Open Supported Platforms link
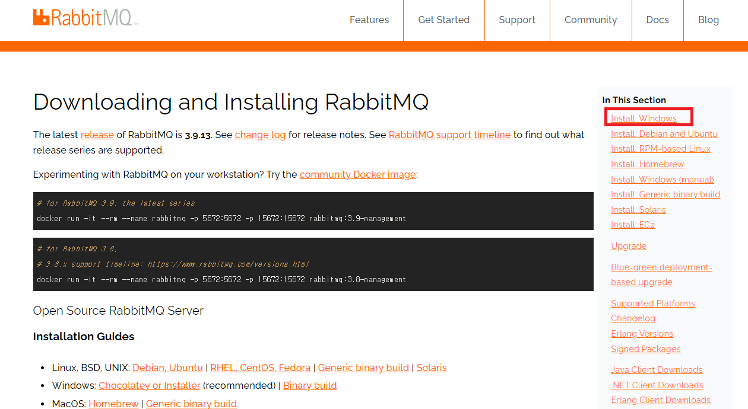The image size is (748, 409). tap(653, 303)
